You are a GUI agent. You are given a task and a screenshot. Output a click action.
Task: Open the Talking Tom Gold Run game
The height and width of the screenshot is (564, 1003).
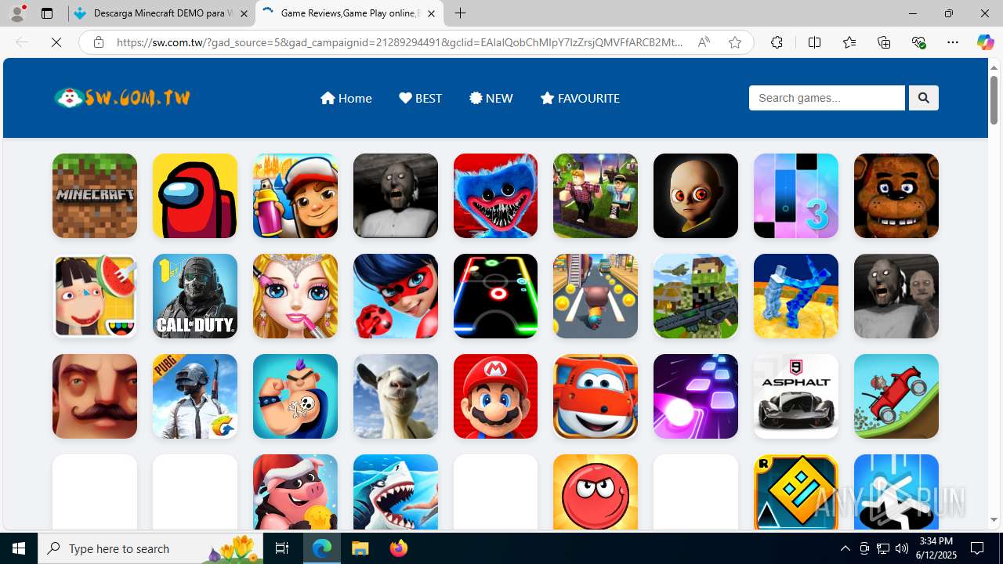[596, 296]
